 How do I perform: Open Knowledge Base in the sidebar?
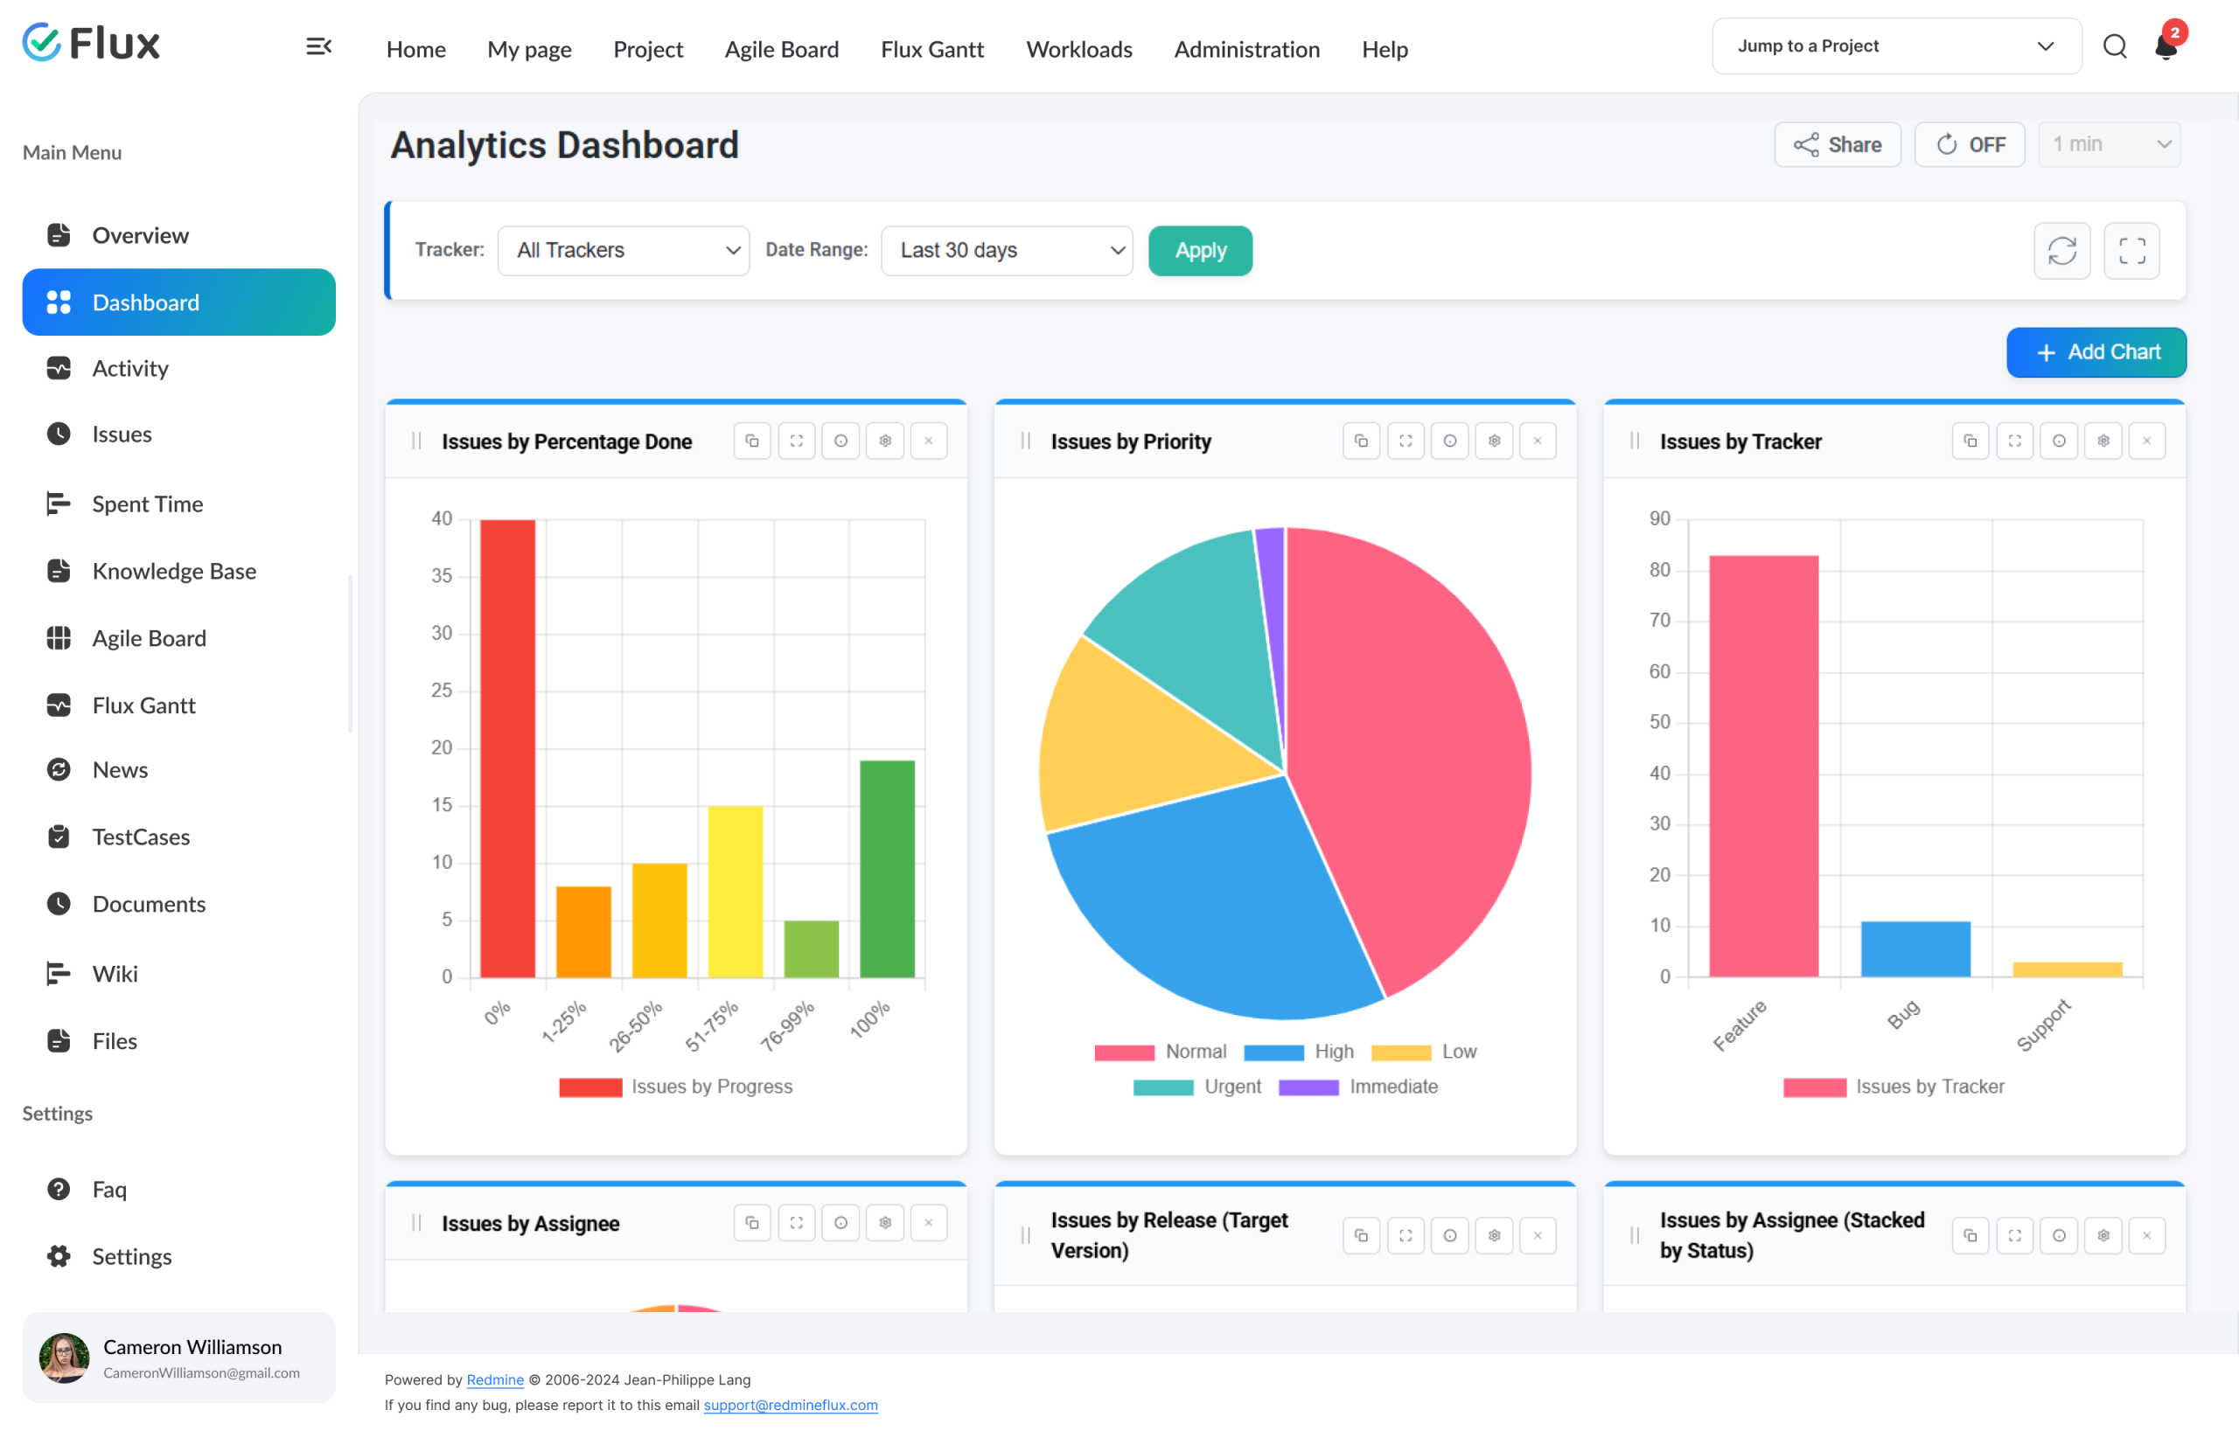pyautogui.click(x=178, y=571)
